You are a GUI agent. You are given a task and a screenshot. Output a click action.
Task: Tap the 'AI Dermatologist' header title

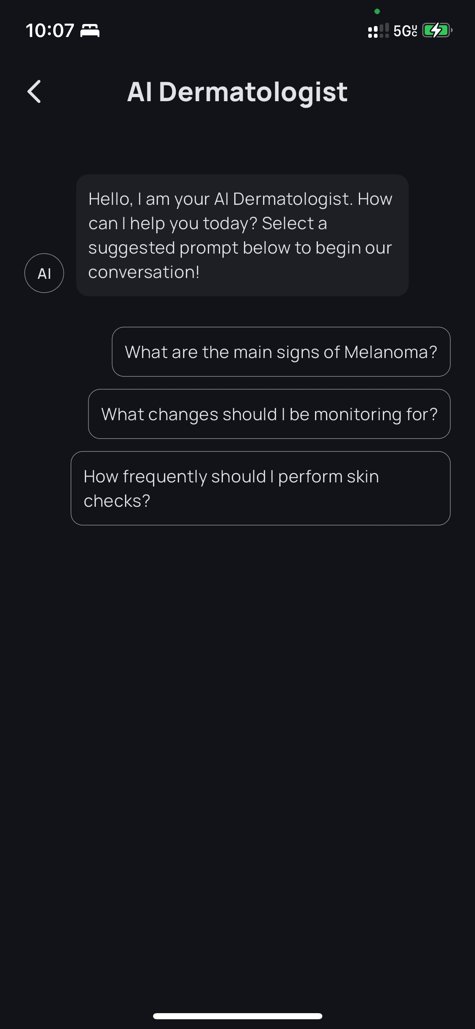pos(237,92)
